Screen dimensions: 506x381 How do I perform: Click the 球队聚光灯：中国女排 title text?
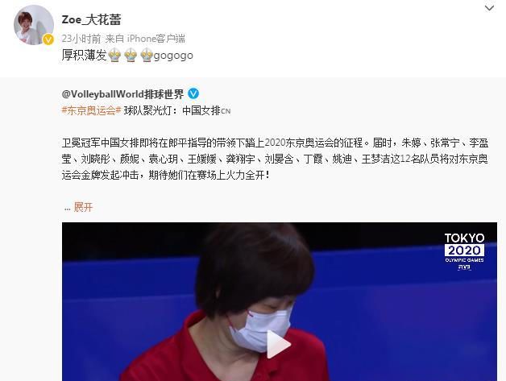(x=172, y=110)
